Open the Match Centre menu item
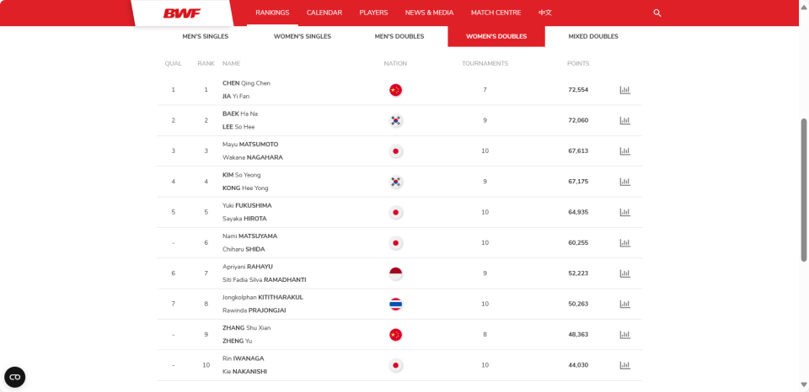The height and width of the screenshot is (392, 809). coord(496,13)
